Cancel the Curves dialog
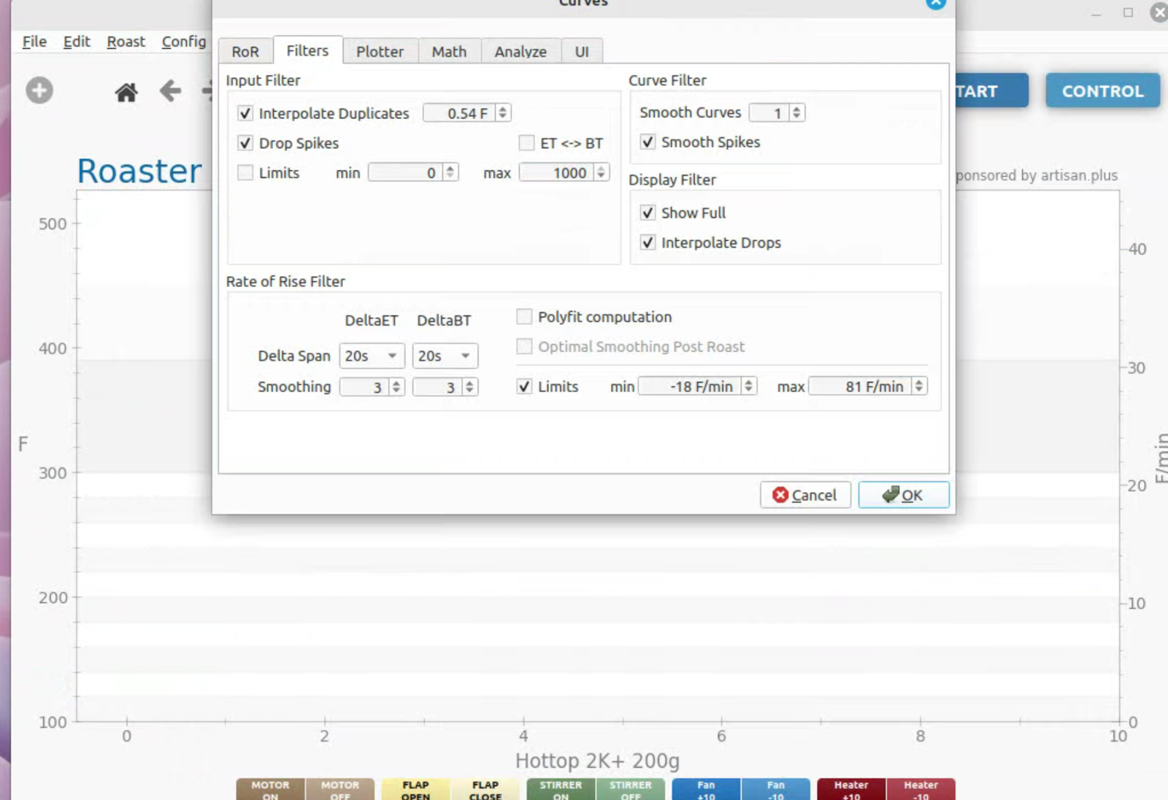 805,495
